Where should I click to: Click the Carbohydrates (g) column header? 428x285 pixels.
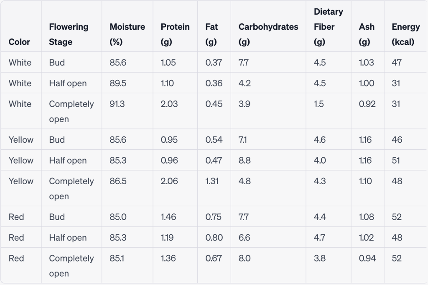coord(268,34)
